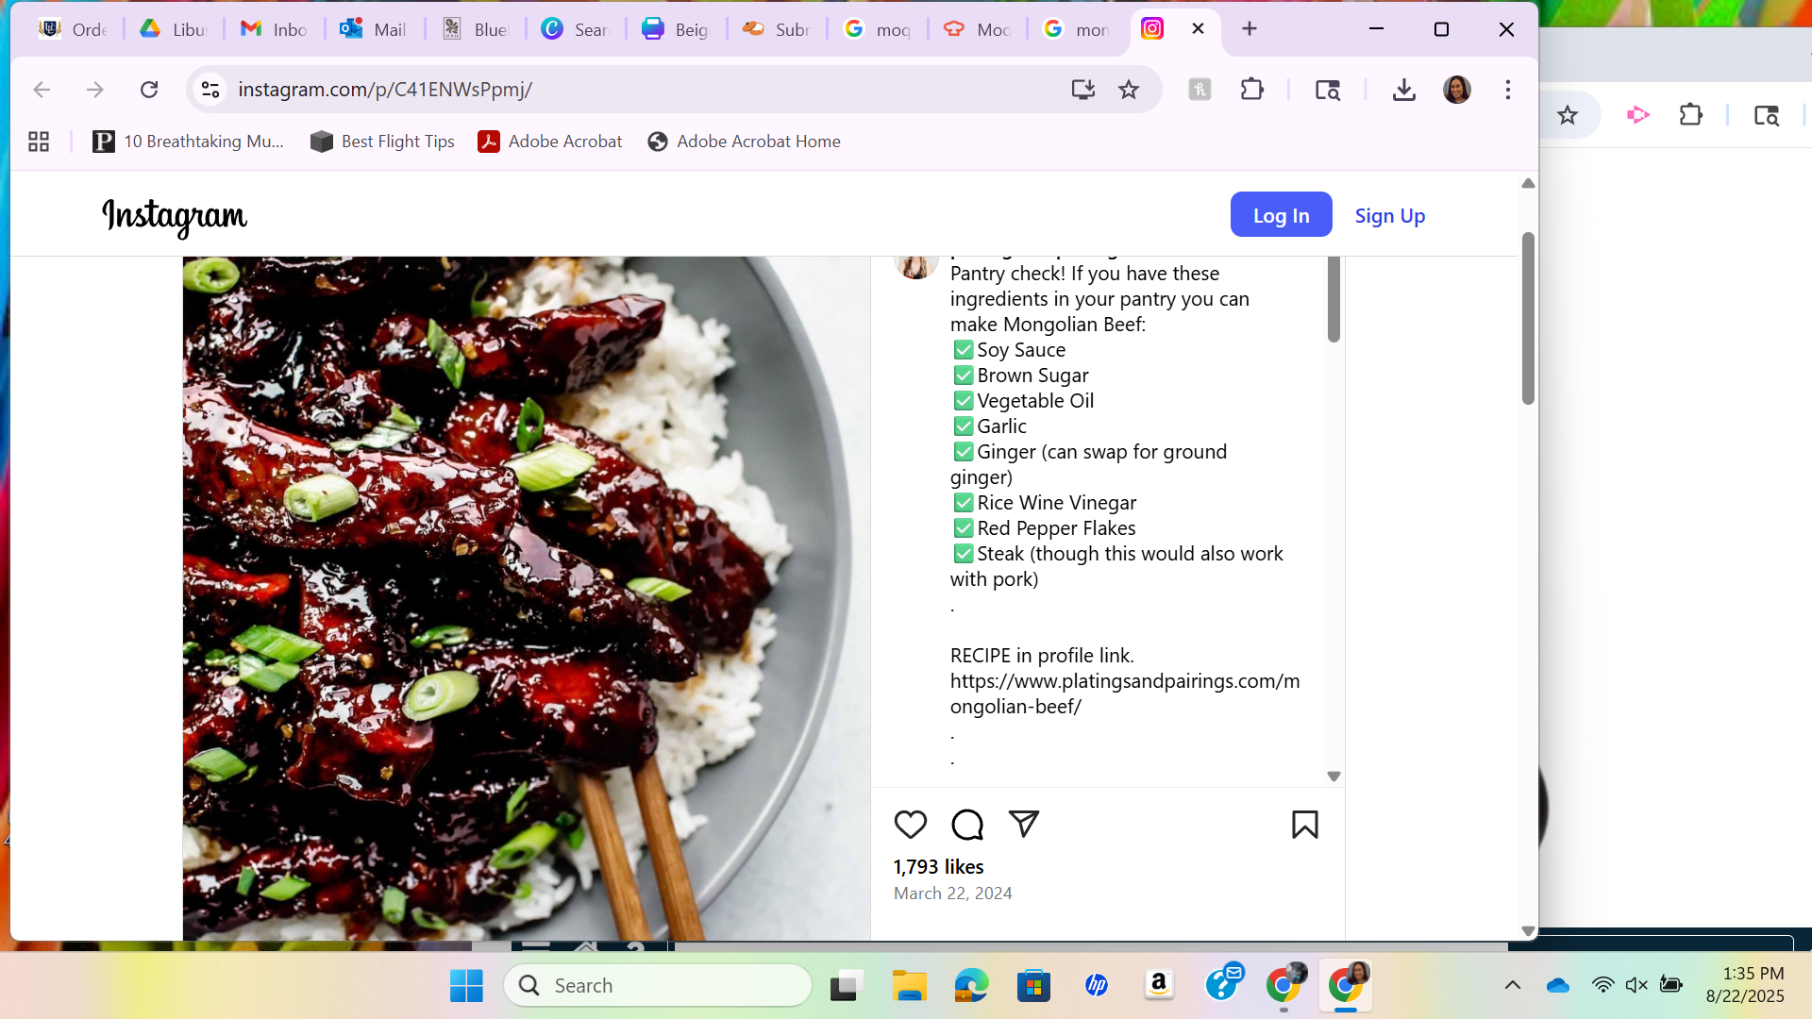This screenshot has height=1019, width=1812.
Task: Bookmark this page with star icon
Action: click(1129, 90)
